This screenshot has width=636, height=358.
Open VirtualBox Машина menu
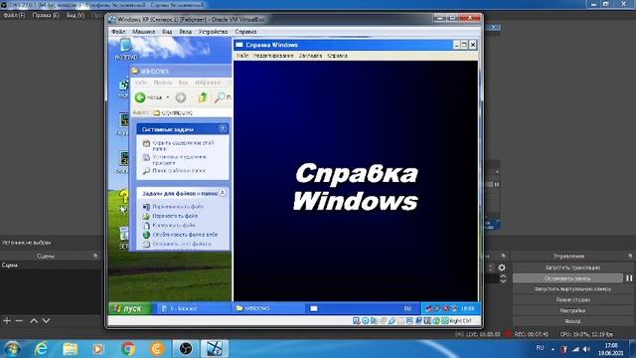[x=143, y=31]
